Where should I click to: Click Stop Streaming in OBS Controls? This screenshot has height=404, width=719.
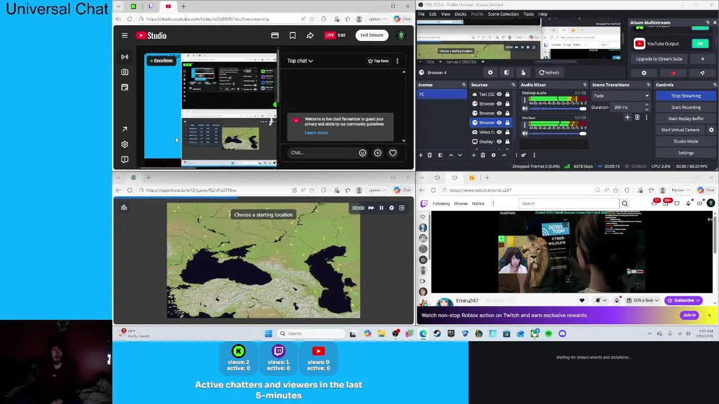tap(686, 96)
